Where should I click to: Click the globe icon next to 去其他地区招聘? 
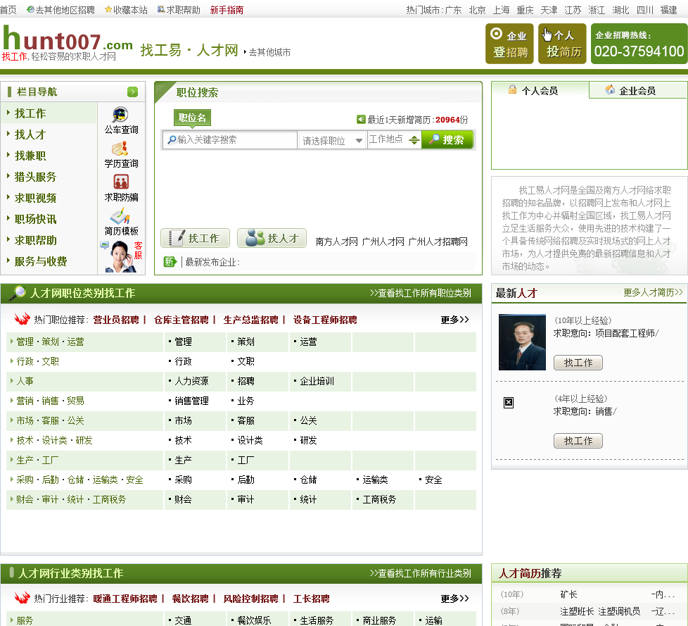[x=30, y=9]
